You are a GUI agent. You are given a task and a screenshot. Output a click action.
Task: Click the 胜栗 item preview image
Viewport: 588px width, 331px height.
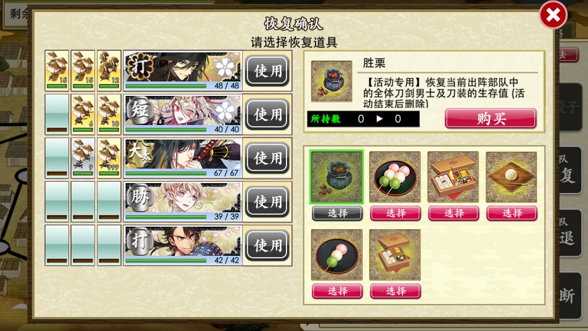click(332, 81)
